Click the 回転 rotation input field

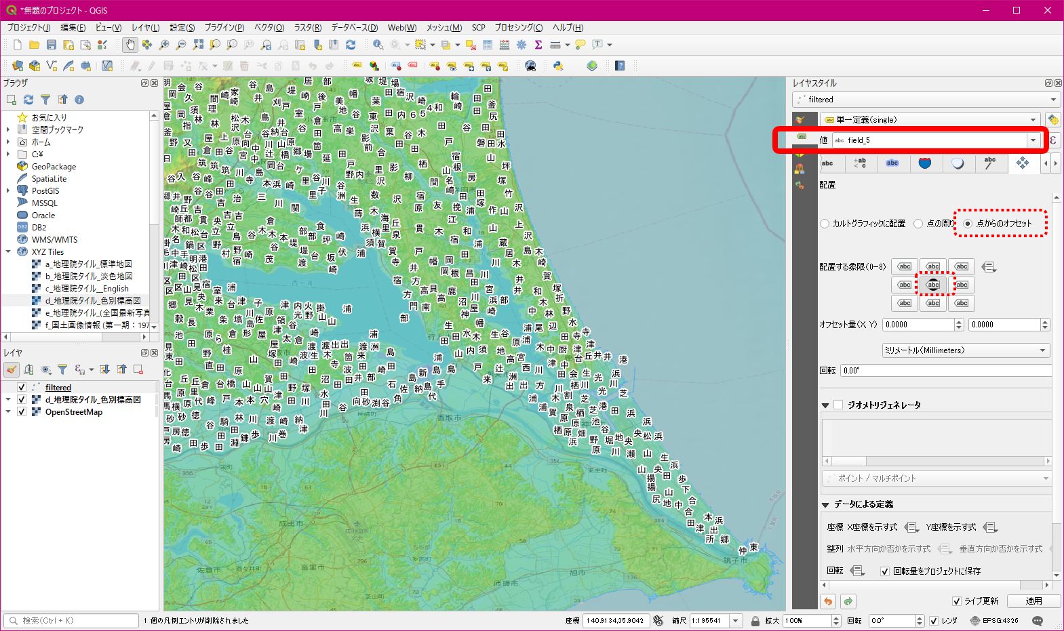(945, 371)
